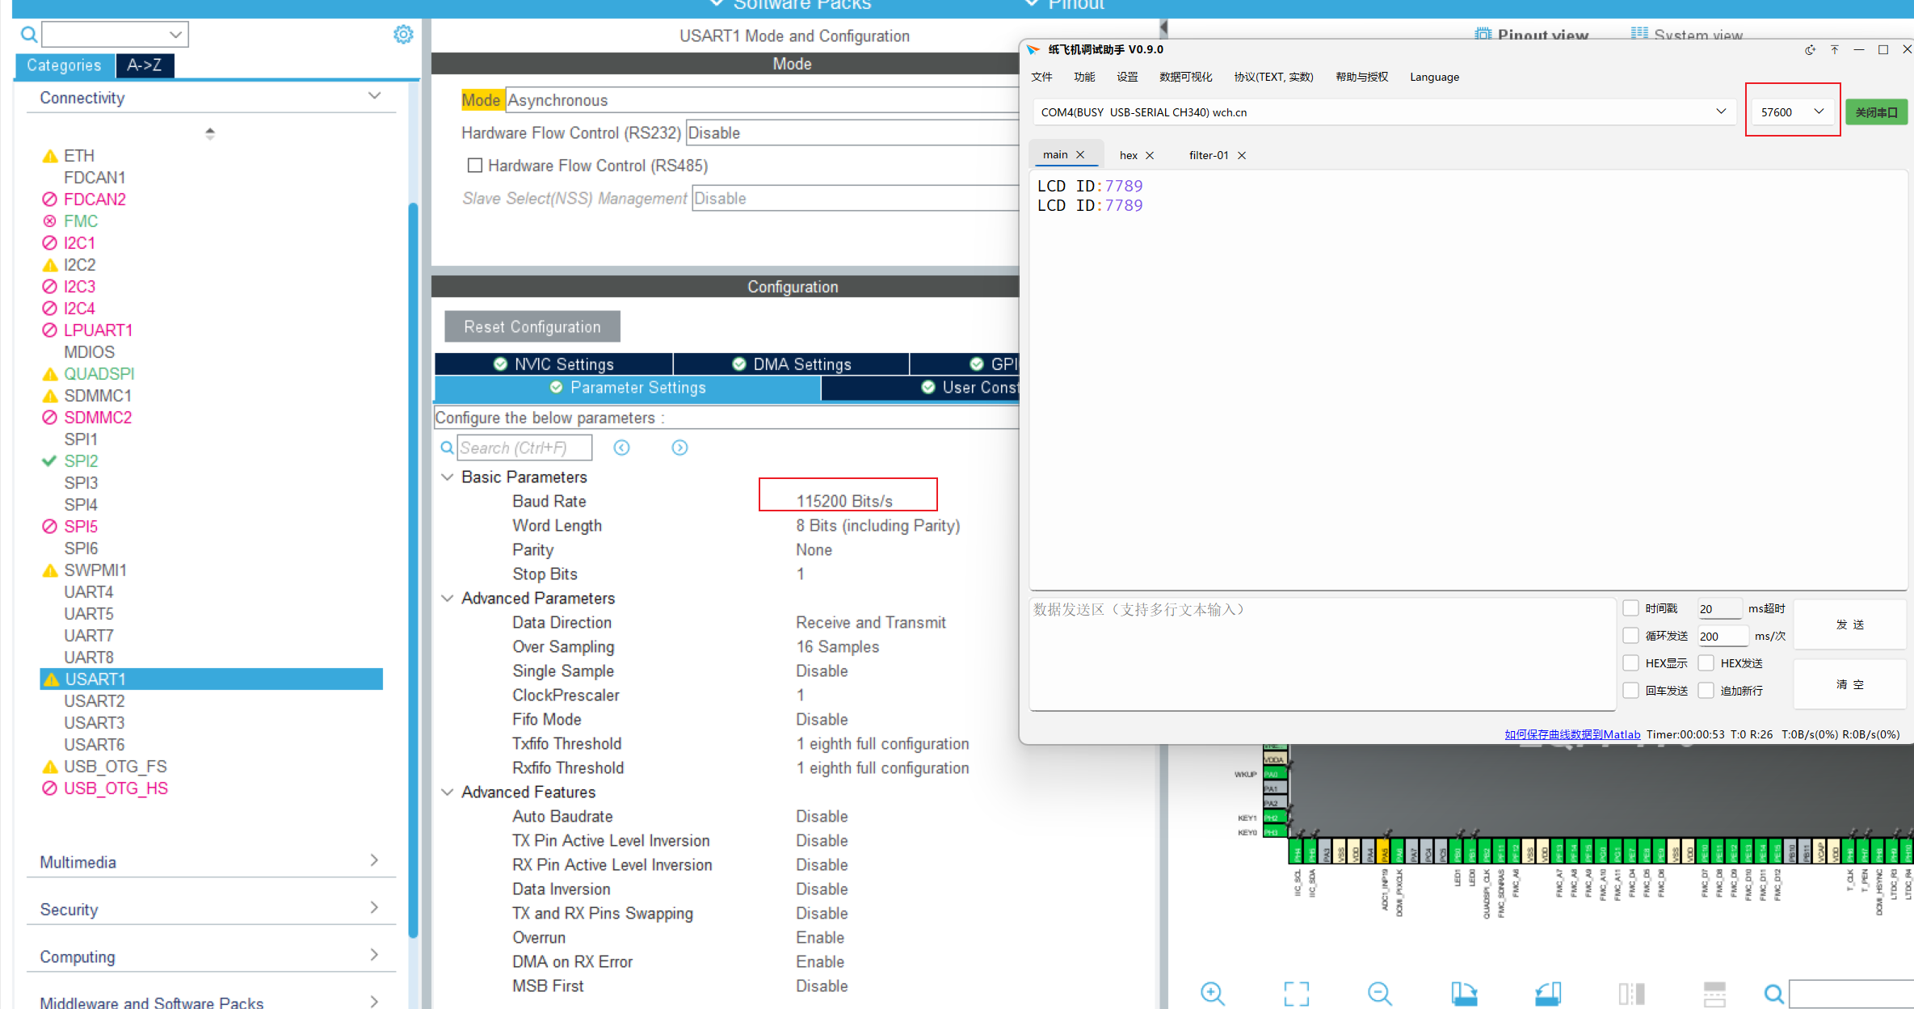This screenshot has width=1914, height=1009.
Task: Open the Language menu
Action: pyautogui.click(x=1434, y=77)
